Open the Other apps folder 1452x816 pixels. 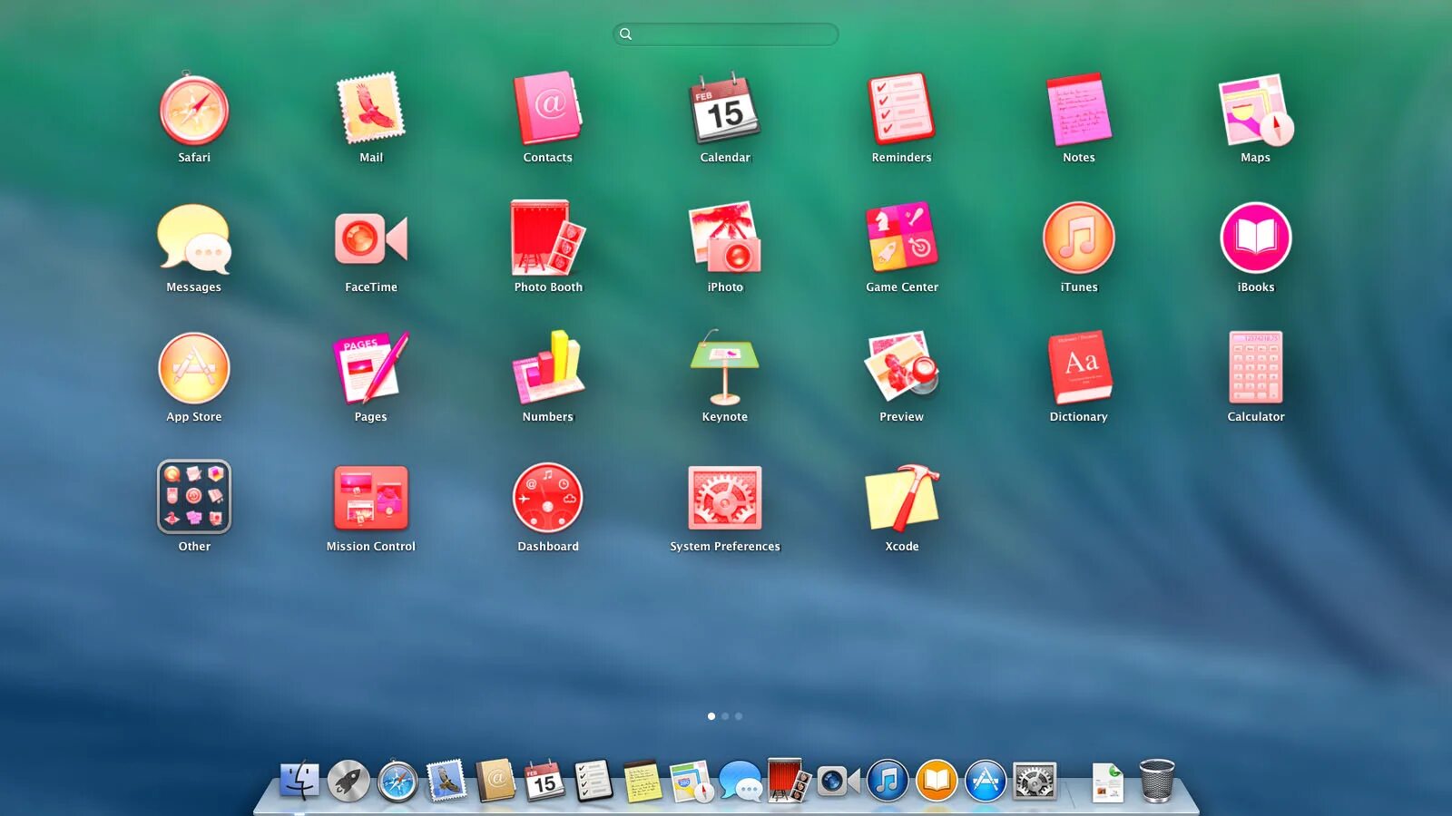tap(194, 497)
